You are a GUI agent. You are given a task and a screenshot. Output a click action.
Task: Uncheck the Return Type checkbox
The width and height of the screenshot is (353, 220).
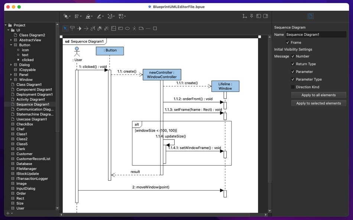(x=293, y=64)
